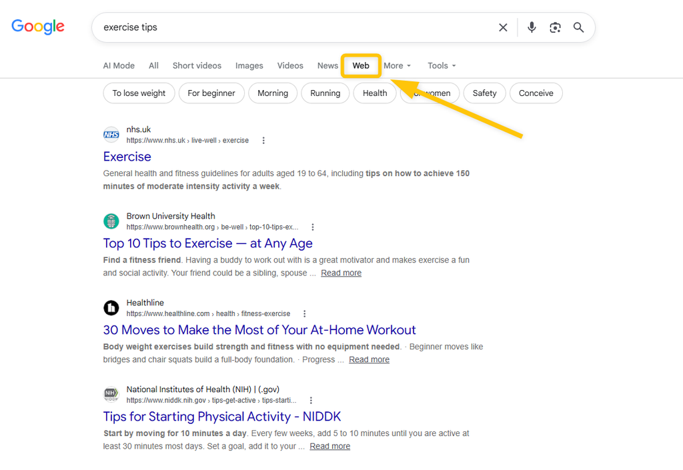The image size is (683, 470).
Task: Click the Brown University Health favicon
Action: [111, 221]
